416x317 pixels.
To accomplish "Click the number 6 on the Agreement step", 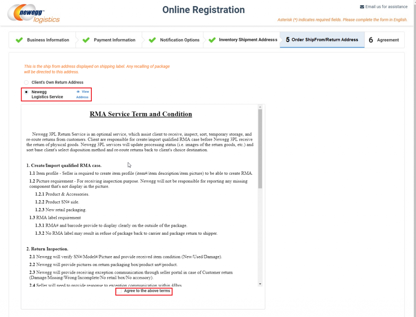I will pyautogui.click(x=371, y=40).
